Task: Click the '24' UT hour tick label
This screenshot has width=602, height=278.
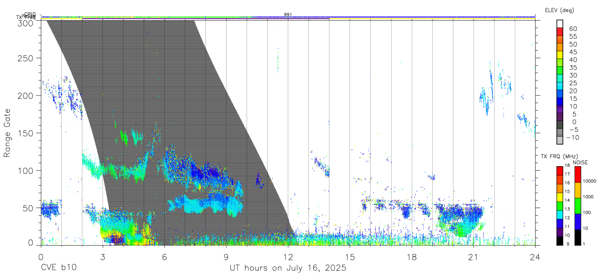Action: [535, 257]
